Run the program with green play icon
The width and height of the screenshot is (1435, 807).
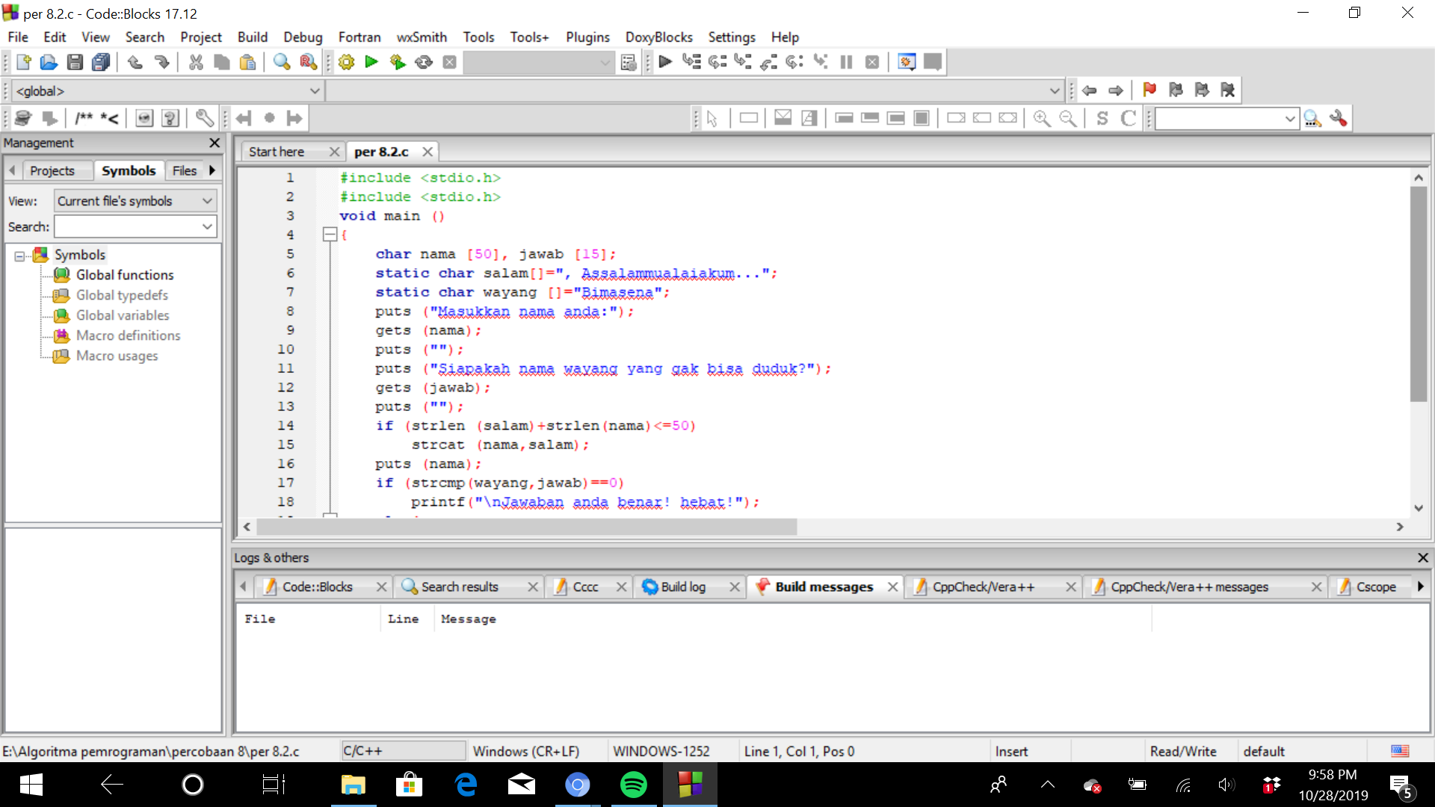coord(371,62)
